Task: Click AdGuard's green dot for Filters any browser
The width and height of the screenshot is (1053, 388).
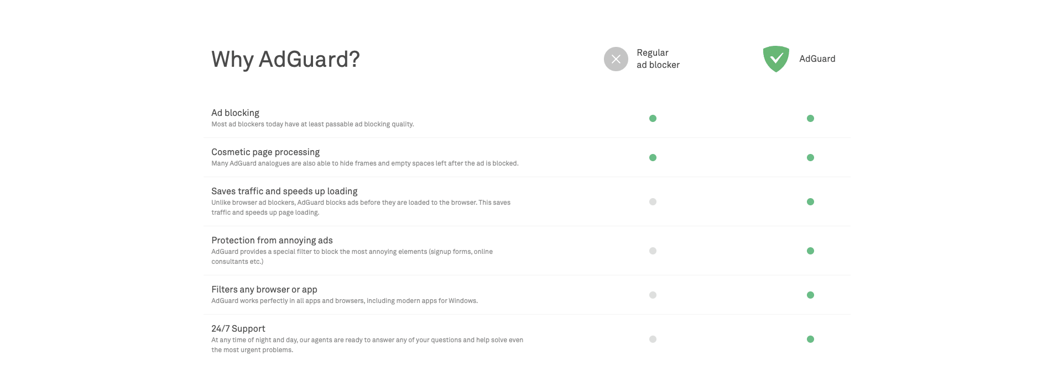Action: coord(810,295)
